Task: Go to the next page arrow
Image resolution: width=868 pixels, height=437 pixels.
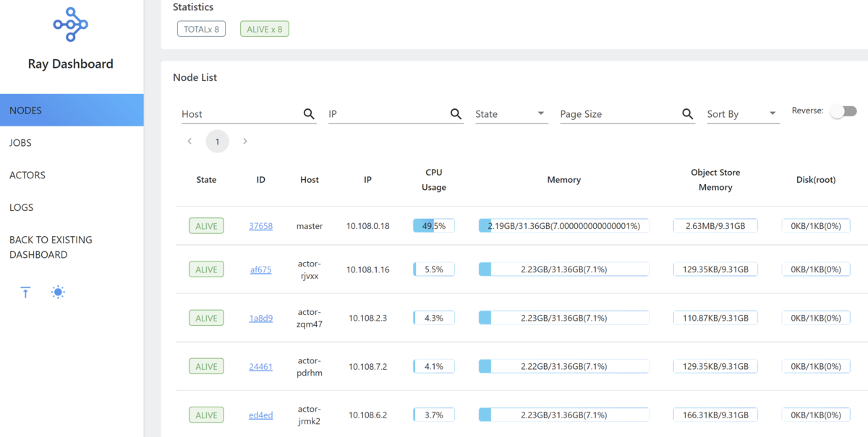Action: [245, 142]
